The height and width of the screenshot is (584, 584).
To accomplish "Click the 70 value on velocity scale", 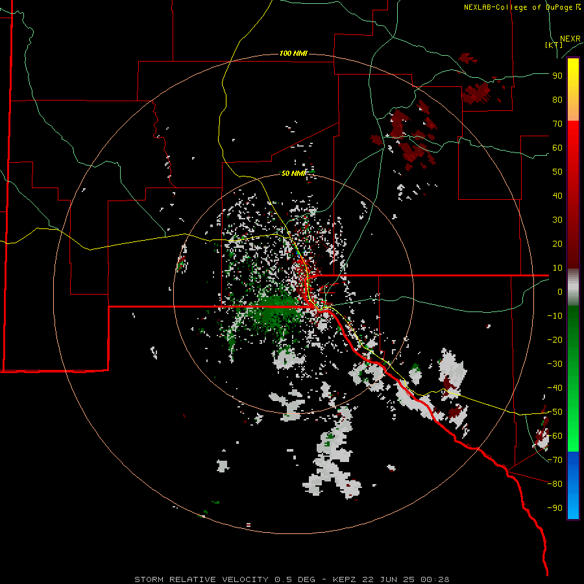I will [557, 124].
